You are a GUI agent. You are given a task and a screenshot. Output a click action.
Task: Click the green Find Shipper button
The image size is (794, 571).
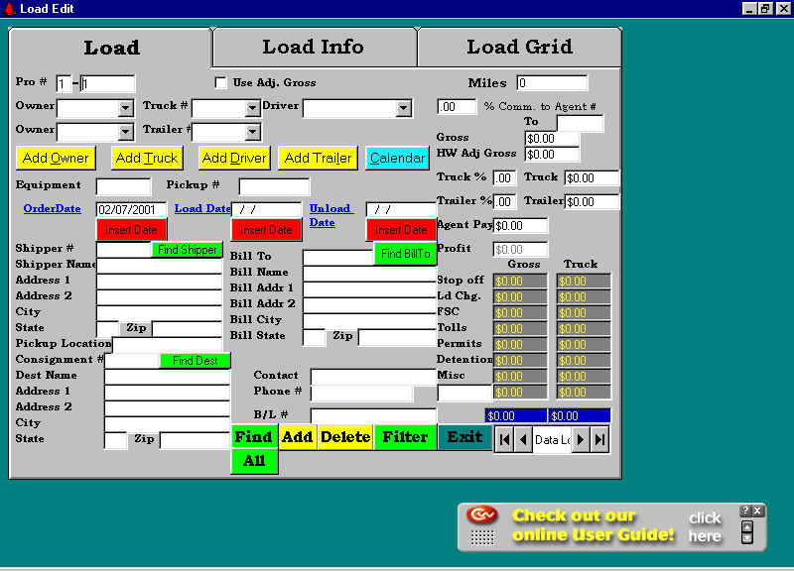(187, 250)
